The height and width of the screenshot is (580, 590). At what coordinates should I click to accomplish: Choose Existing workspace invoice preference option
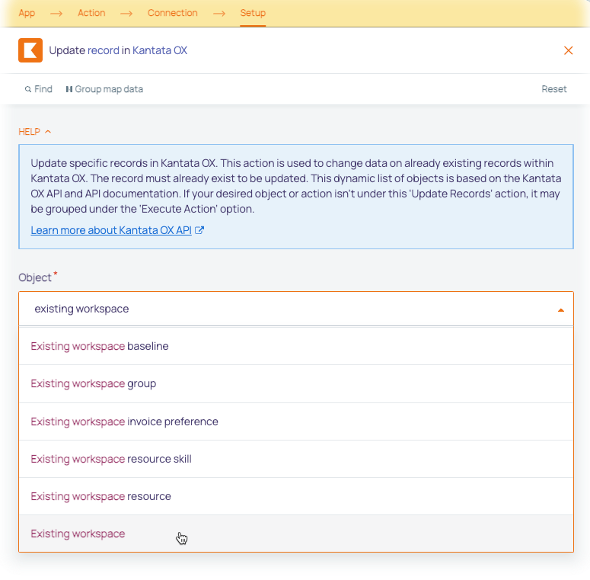tap(296, 421)
